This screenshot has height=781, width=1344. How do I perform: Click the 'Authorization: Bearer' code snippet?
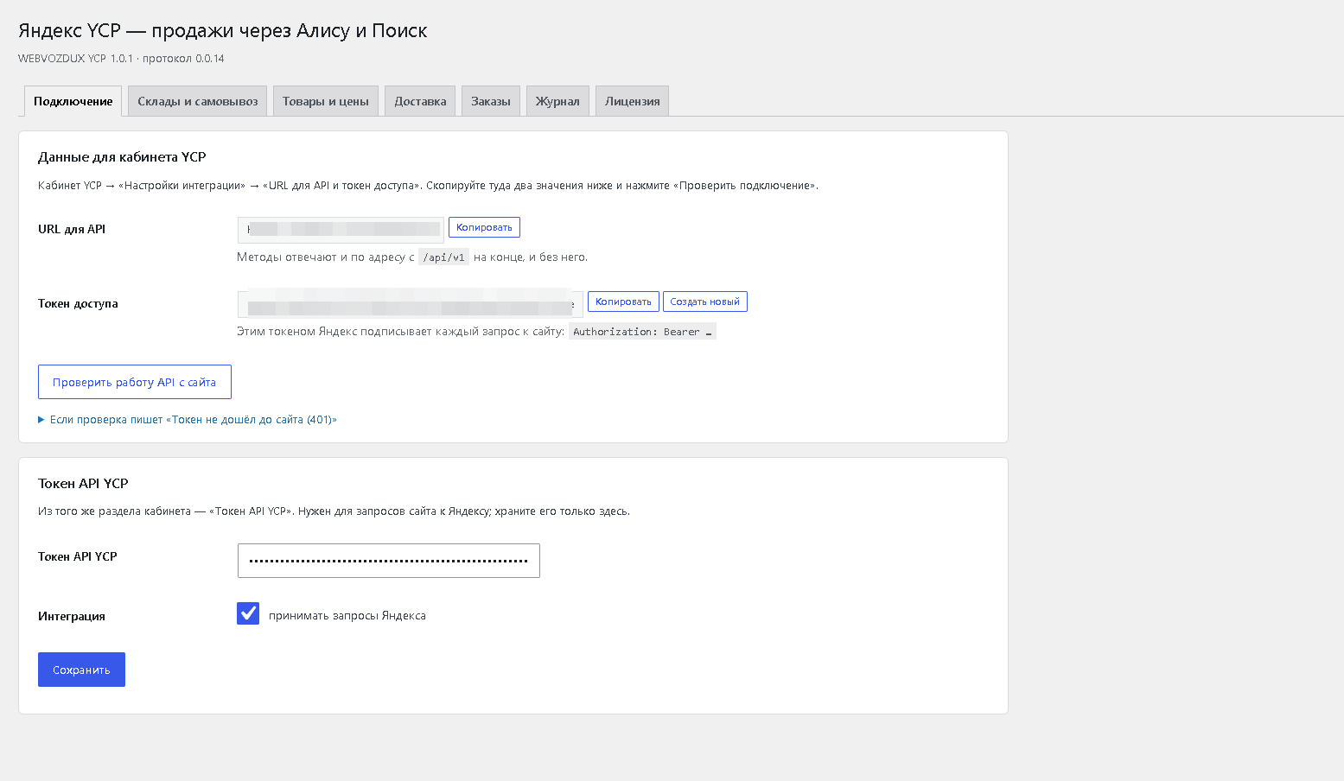coord(642,332)
